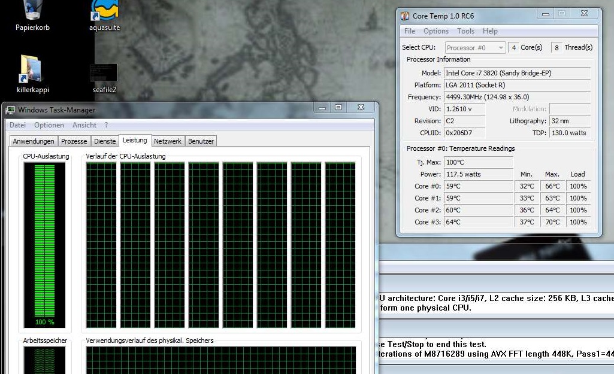Open the Optionen menu in Task-Manager
614x374 pixels.
pos(49,125)
